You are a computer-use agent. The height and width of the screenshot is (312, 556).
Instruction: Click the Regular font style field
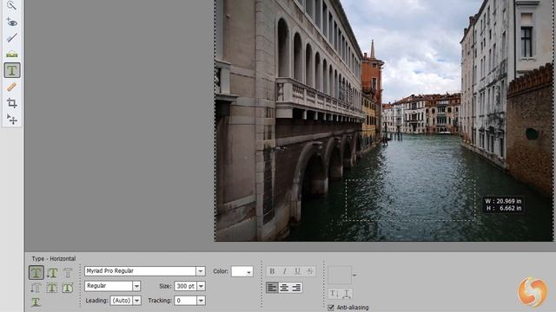coord(109,286)
